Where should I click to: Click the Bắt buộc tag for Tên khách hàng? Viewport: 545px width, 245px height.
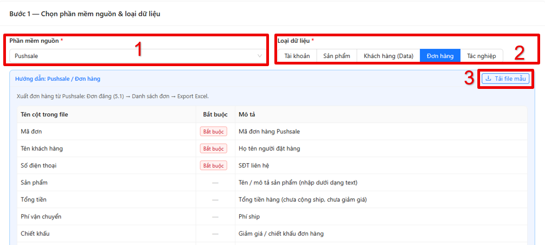pyautogui.click(x=213, y=149)
